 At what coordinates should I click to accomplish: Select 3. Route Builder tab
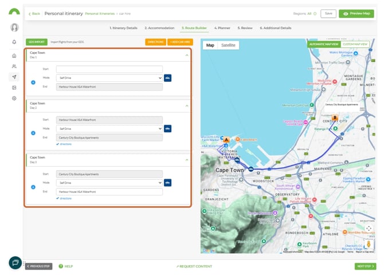[x=194, y=28]
